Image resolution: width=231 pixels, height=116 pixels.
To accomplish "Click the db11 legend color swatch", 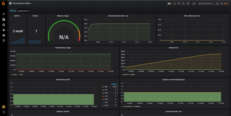I will click(x=103, y=96).
